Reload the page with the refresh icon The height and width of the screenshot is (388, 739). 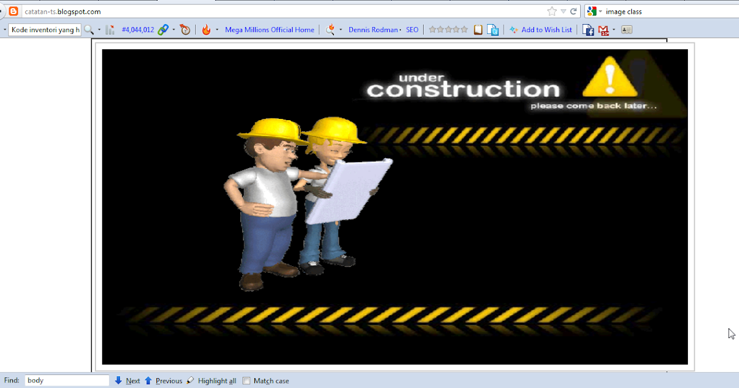(573, 11)
